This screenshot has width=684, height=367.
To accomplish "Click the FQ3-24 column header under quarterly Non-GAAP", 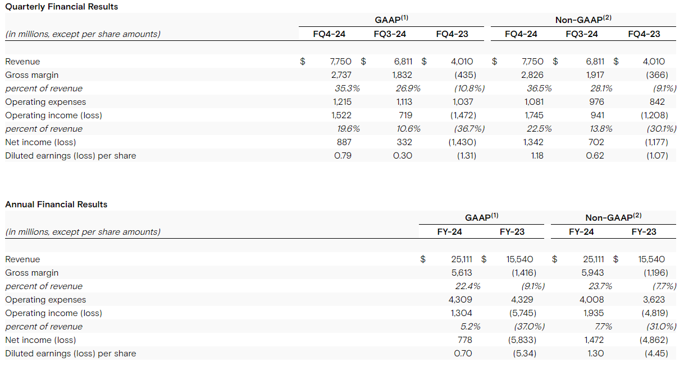I will coord(582,34).
